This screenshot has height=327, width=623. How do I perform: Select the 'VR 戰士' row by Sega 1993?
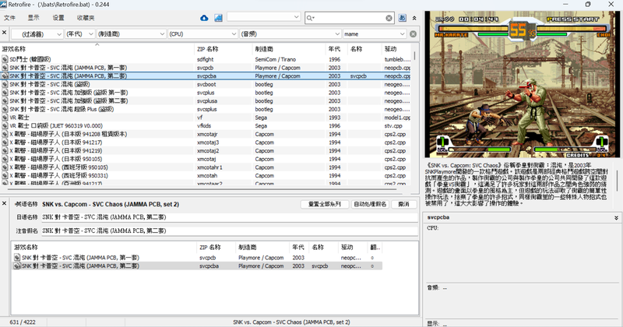coord(206,118)
